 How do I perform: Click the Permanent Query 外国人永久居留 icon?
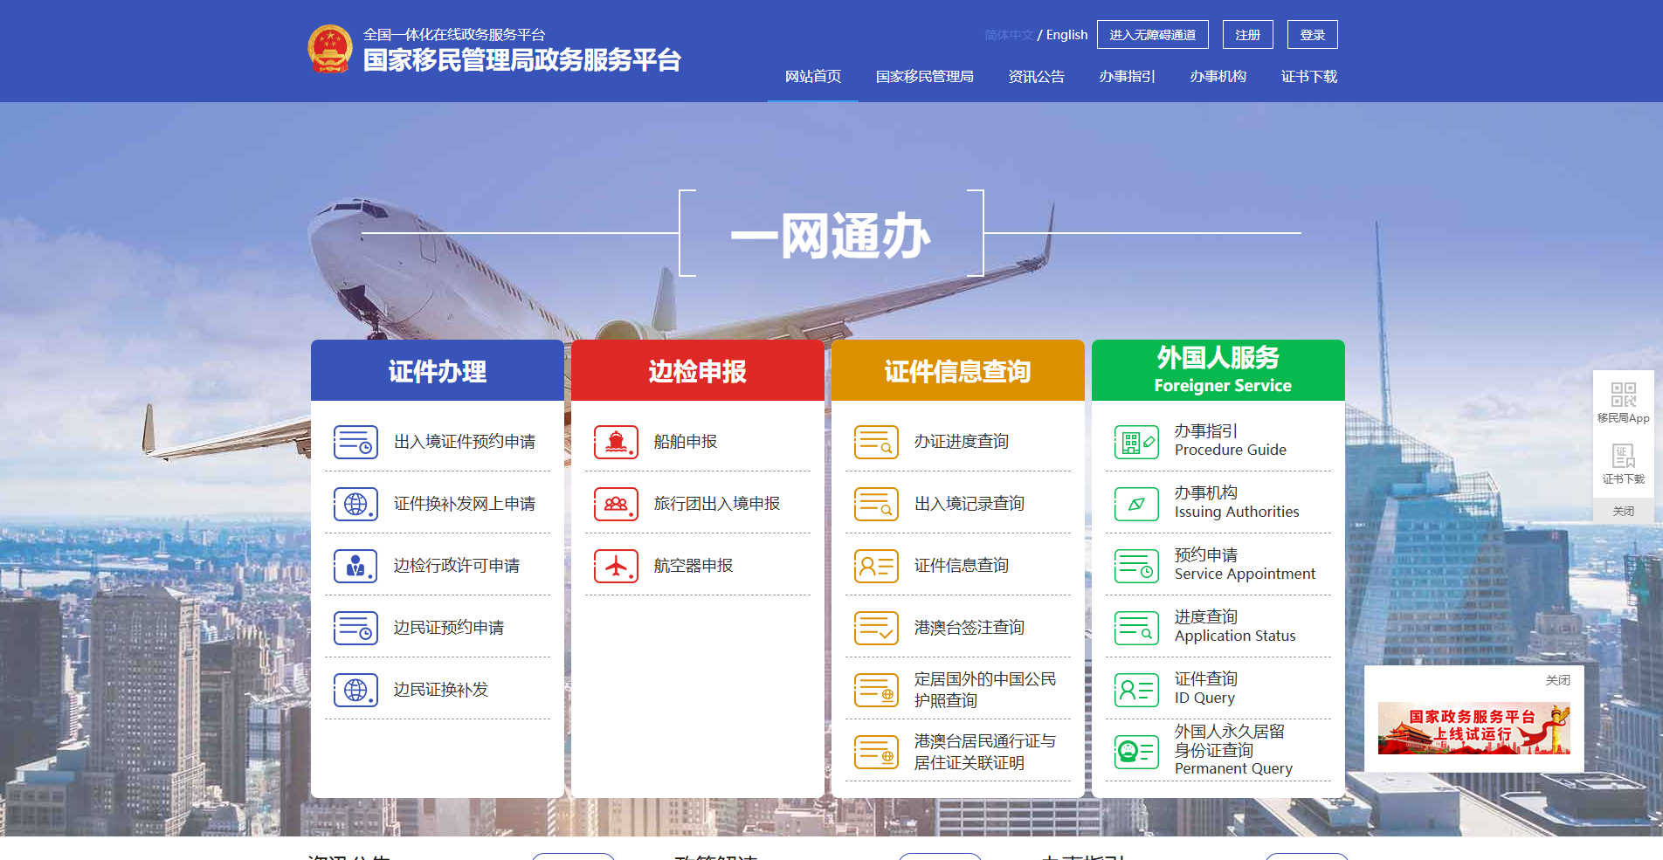pos(1135,752)
